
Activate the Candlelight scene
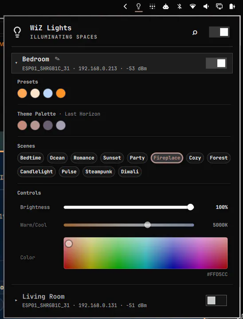click(x=36, y=171)
